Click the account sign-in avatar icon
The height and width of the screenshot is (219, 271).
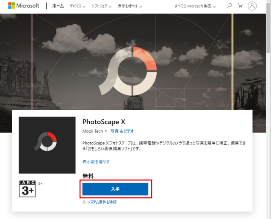(252, 6)
